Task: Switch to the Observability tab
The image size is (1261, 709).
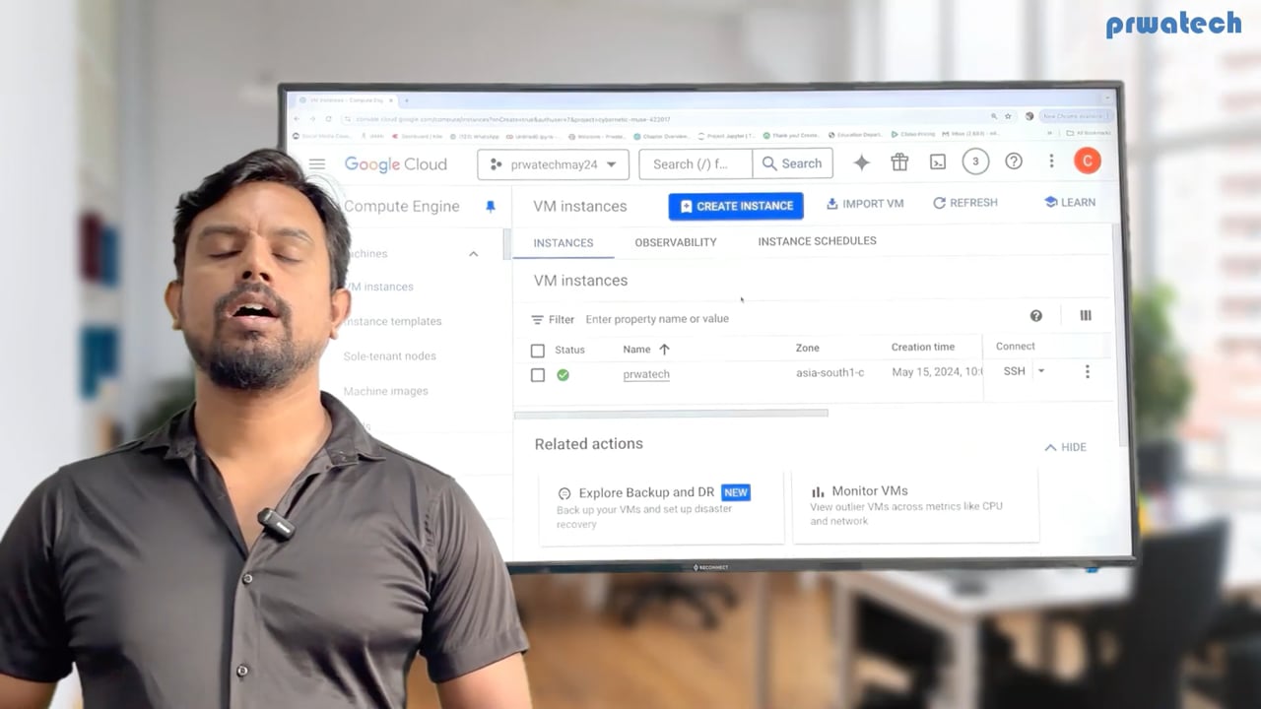Action: [676, 242]
